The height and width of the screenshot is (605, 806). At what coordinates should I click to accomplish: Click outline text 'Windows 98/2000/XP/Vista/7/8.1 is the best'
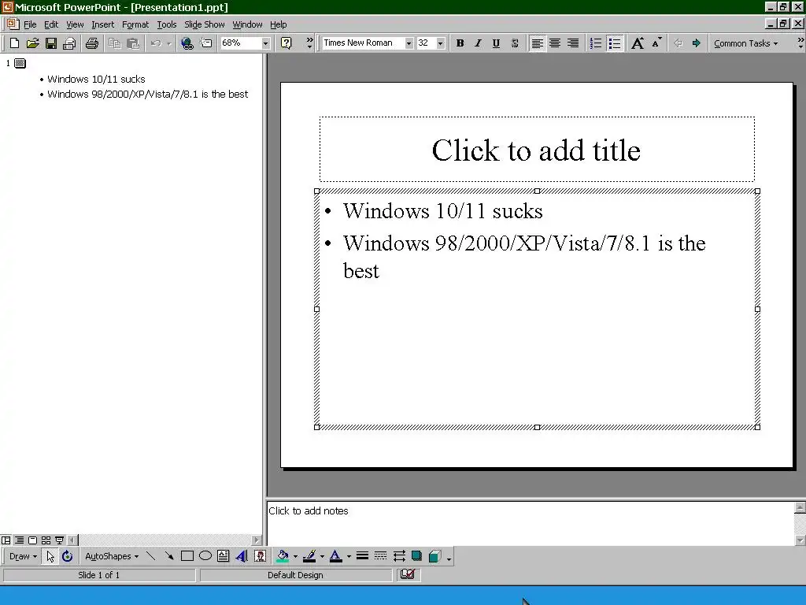[147, 95]
